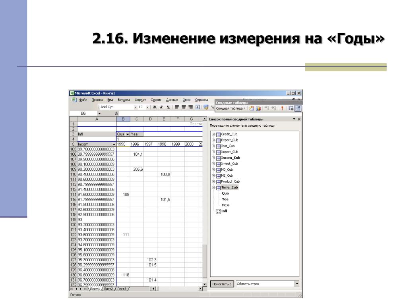The image size is (407, 305).
Task: Open the Правка menu
Action: click(97, 100)
